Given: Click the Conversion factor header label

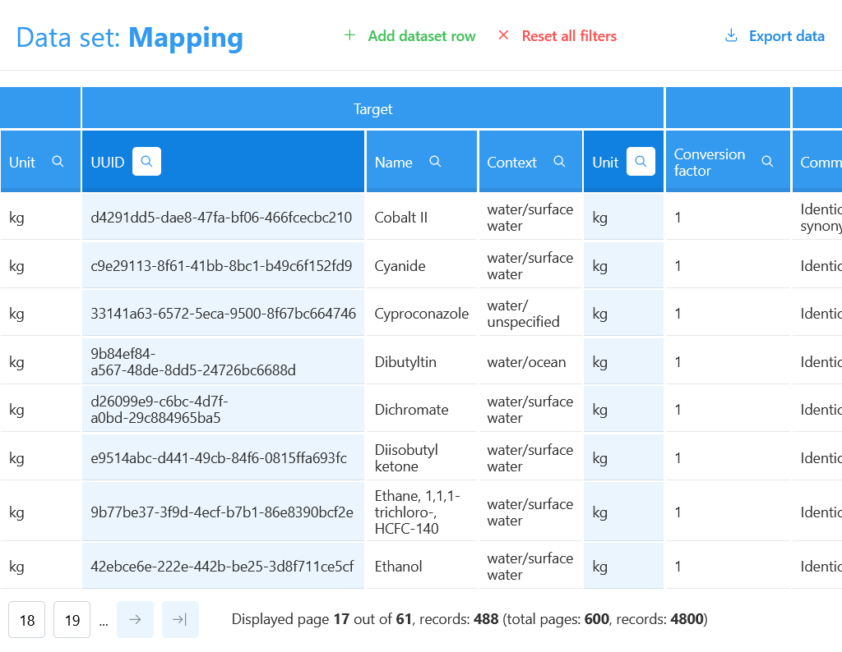Looking at the screenshot, I should point(710,163).
